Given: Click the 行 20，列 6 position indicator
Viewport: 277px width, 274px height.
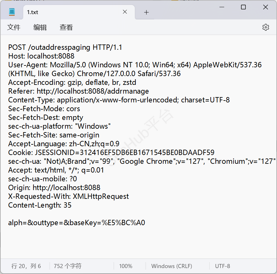Looking at the screenshot, I should click(x=26, y=266).
